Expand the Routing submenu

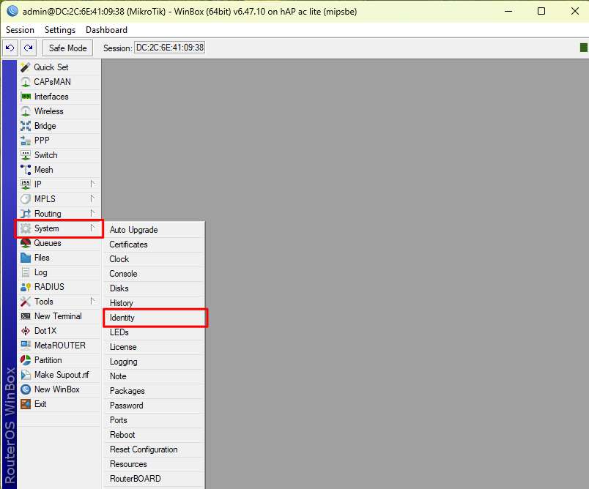click(92, 214)
